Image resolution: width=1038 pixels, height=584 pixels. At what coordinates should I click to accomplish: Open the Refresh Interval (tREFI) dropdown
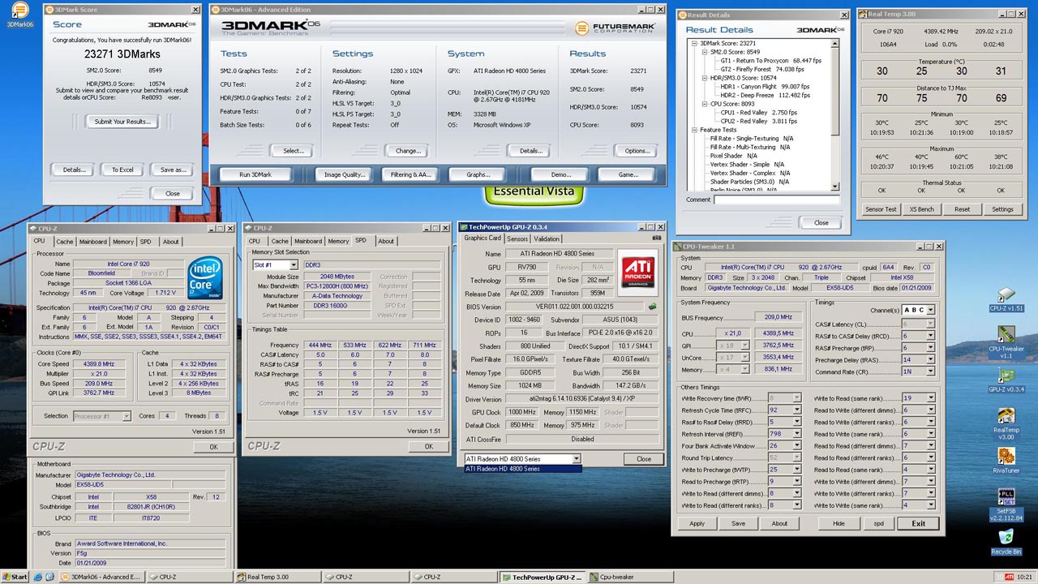pos(796,434)
